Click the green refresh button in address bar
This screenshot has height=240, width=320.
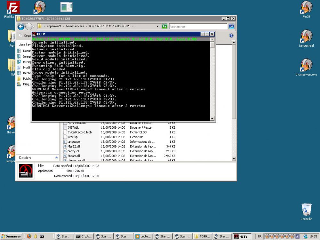pyautogui.click(x=164, y=27)
